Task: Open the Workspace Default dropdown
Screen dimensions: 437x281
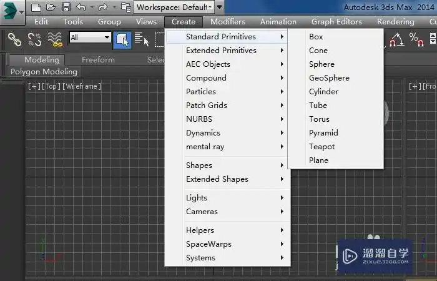Action: pos(175,7)
